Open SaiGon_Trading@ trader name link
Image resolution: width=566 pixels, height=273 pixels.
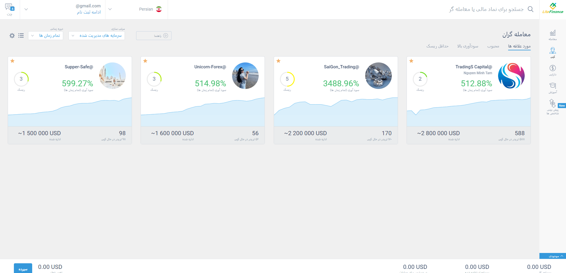(x=342, y=67)
